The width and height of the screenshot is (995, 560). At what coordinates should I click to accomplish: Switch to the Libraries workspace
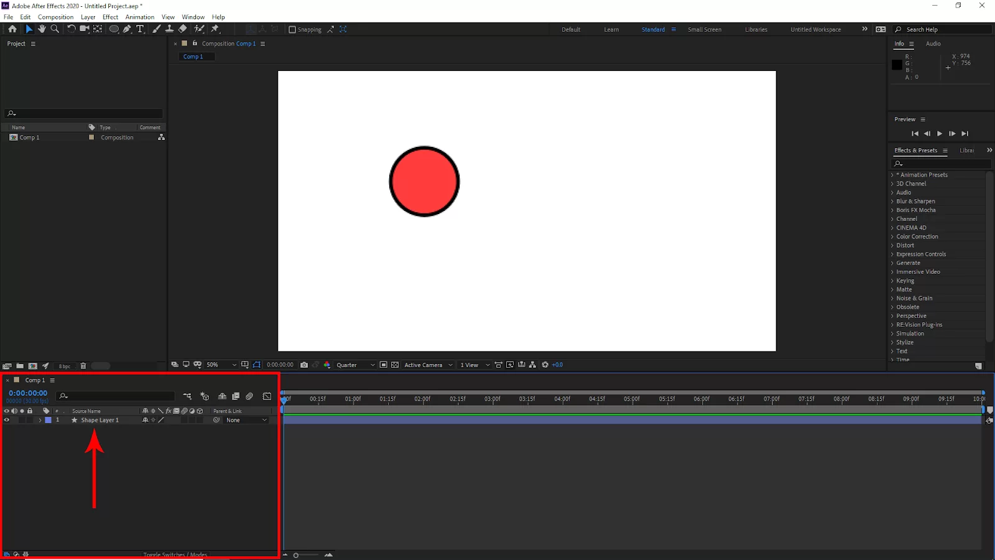(x=756, y=30)
